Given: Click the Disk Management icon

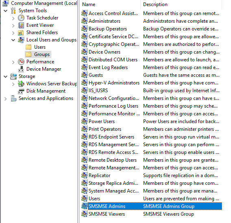Looking at the screenshot, I should click(21, 91).
